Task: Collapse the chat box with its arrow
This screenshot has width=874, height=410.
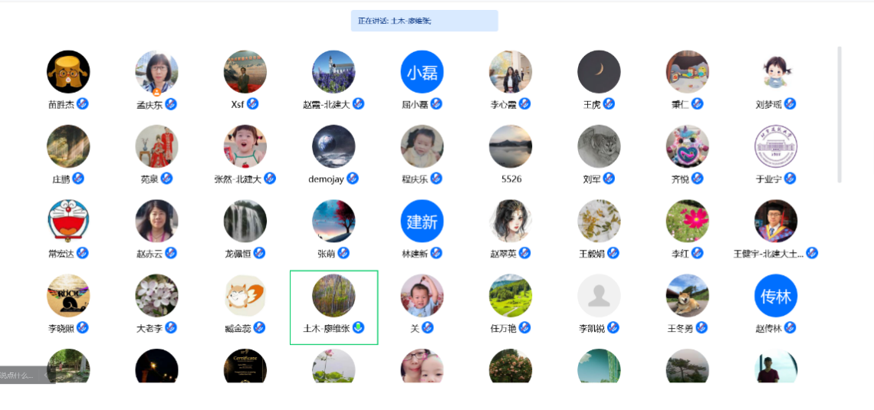Action: (47, 376)
